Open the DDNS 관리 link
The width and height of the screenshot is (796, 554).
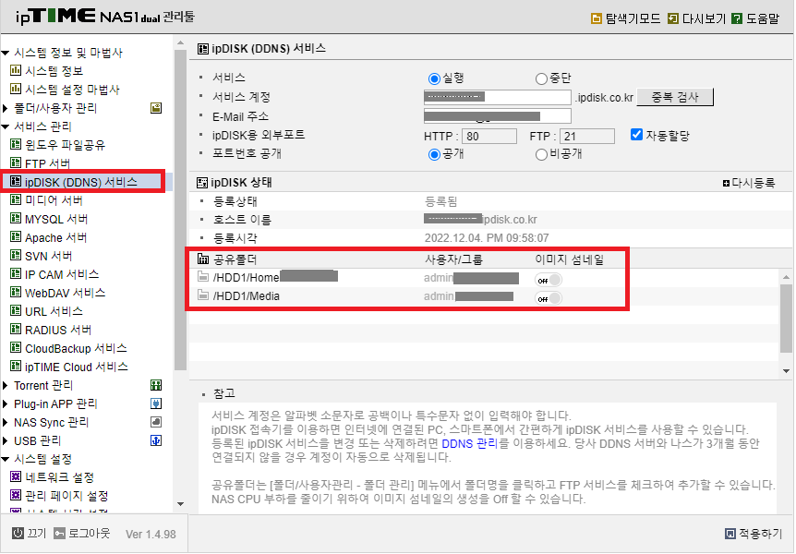click(x=470, y=443)
